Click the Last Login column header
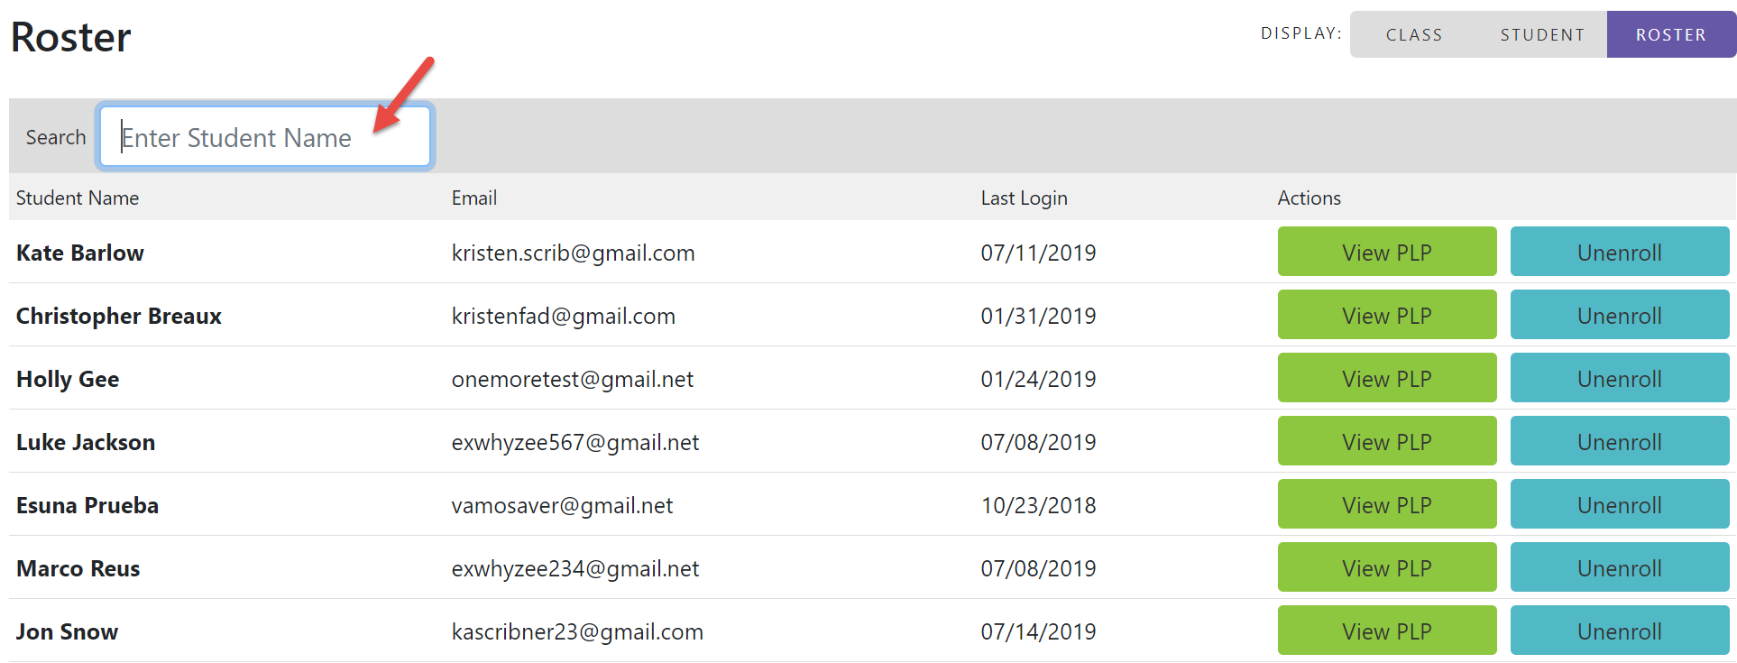The width and height of the screenshot is (1737, 663). tap(1024, 198)
